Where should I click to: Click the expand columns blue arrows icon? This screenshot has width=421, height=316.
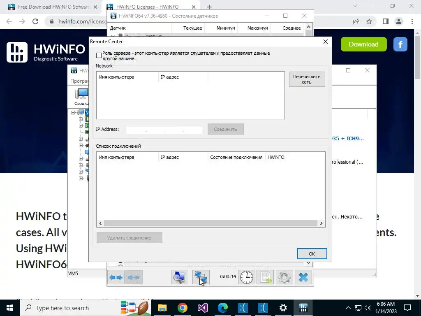tap(116, 277)
